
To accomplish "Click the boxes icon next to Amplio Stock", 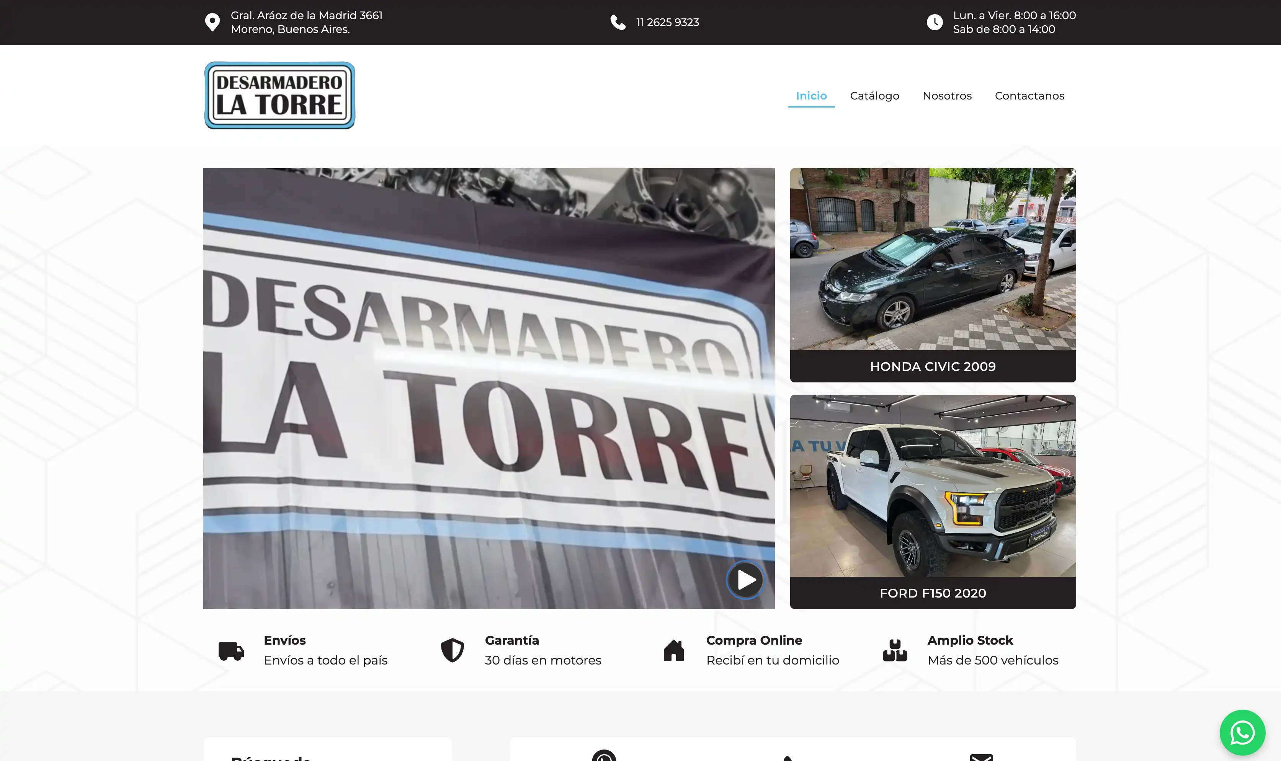I will tap(895, 650).
